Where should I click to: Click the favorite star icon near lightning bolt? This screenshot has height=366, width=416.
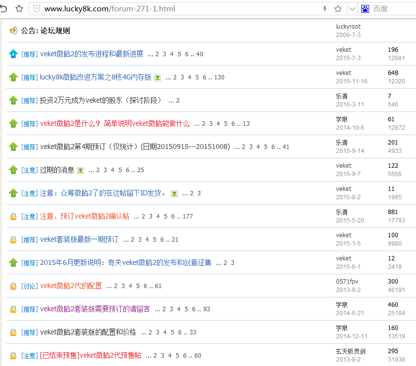pos(338,9)
